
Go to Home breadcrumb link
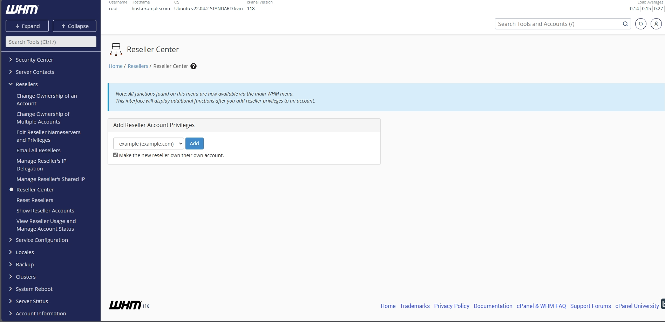[116, 66]
